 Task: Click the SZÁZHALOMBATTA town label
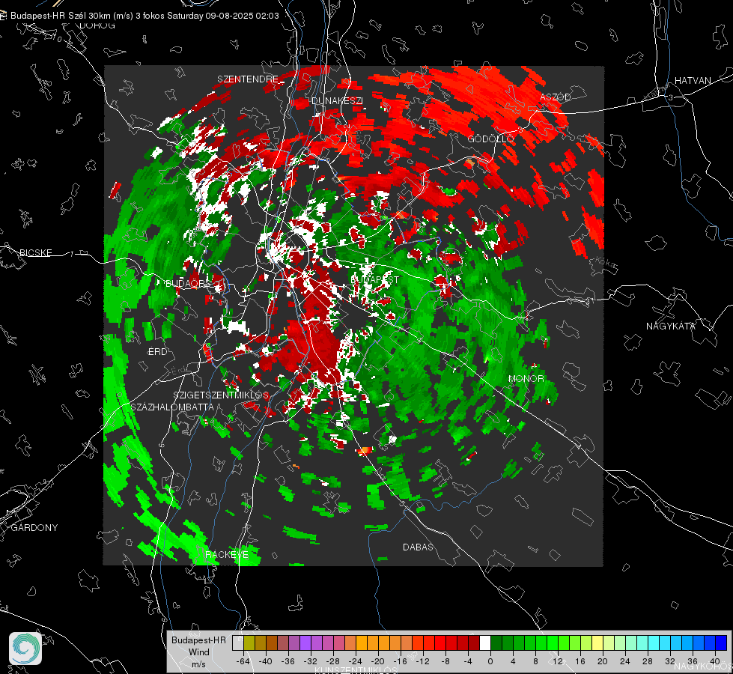click(x=172, y=407)
